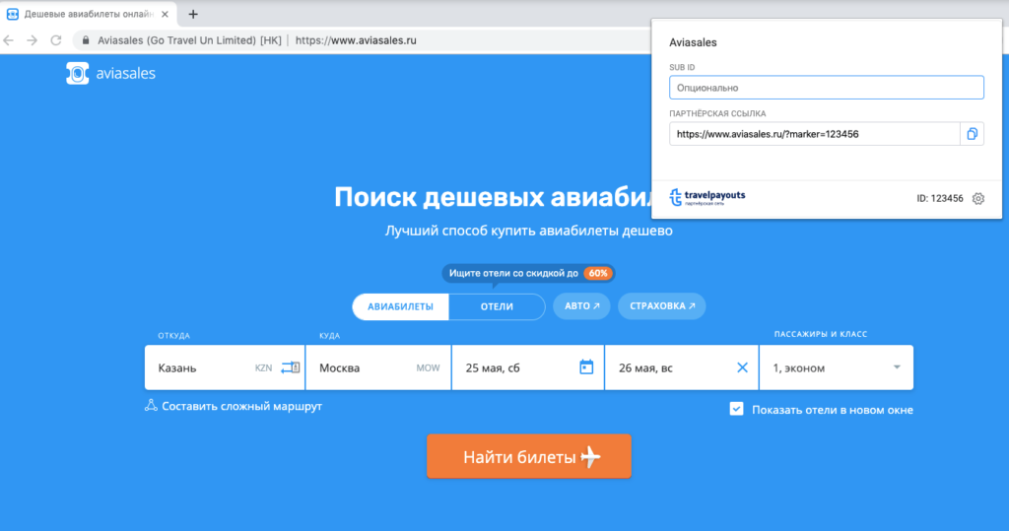
Task: Select the Авиабилеты tab
Action: (400, 306)
